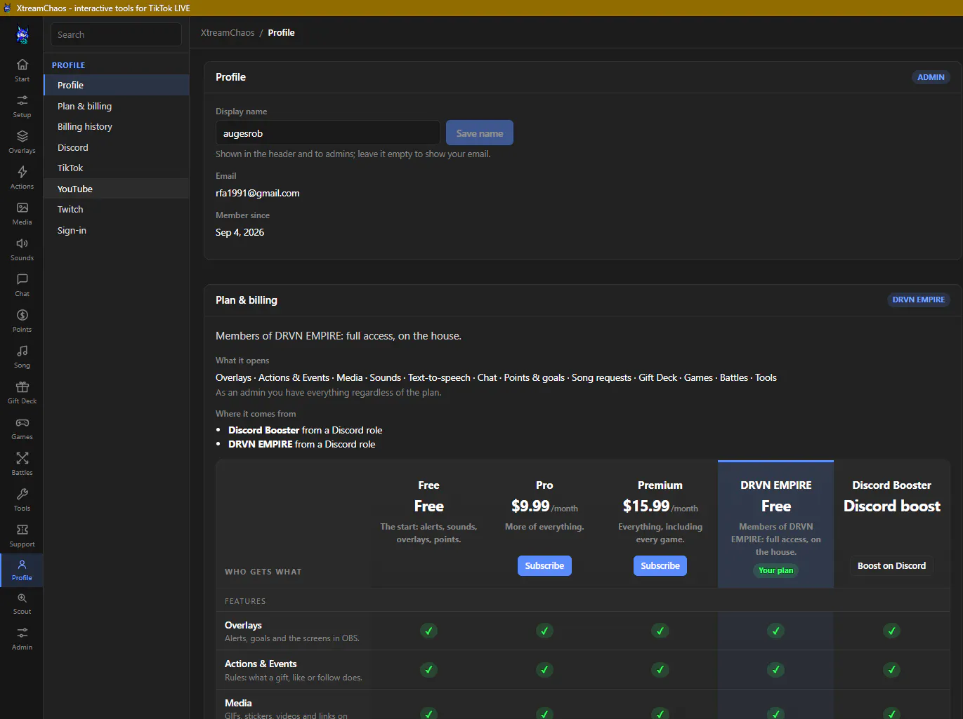Click the XtreamChaos logo in the sidebar

click(x=22, y=34)
